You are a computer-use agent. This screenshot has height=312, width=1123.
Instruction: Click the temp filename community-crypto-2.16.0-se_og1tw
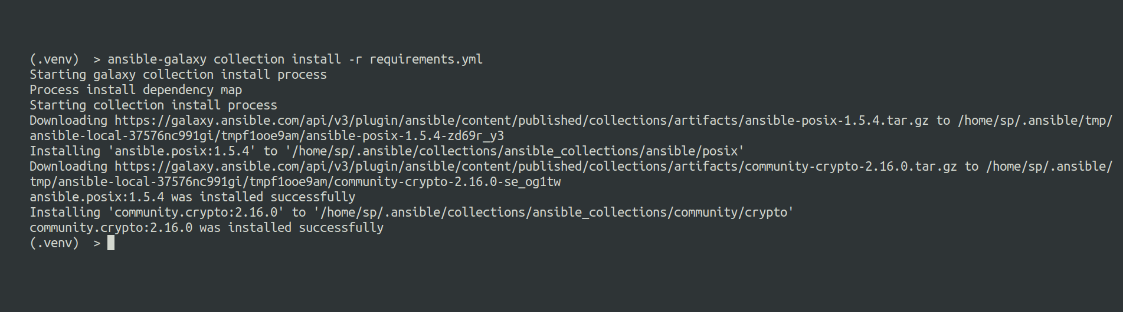pyautogui.click(x=447, y=182)
